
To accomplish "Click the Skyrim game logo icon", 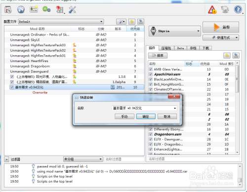I will click(153, 31).
